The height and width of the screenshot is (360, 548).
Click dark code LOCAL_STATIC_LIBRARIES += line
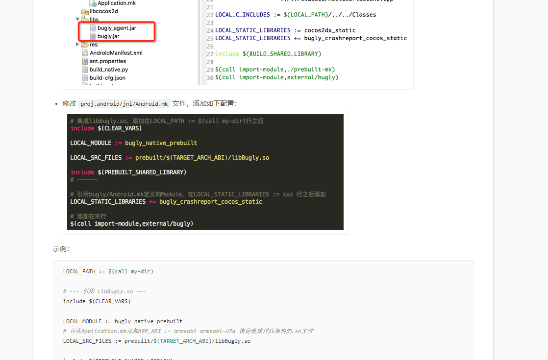(x=166, y=201)
